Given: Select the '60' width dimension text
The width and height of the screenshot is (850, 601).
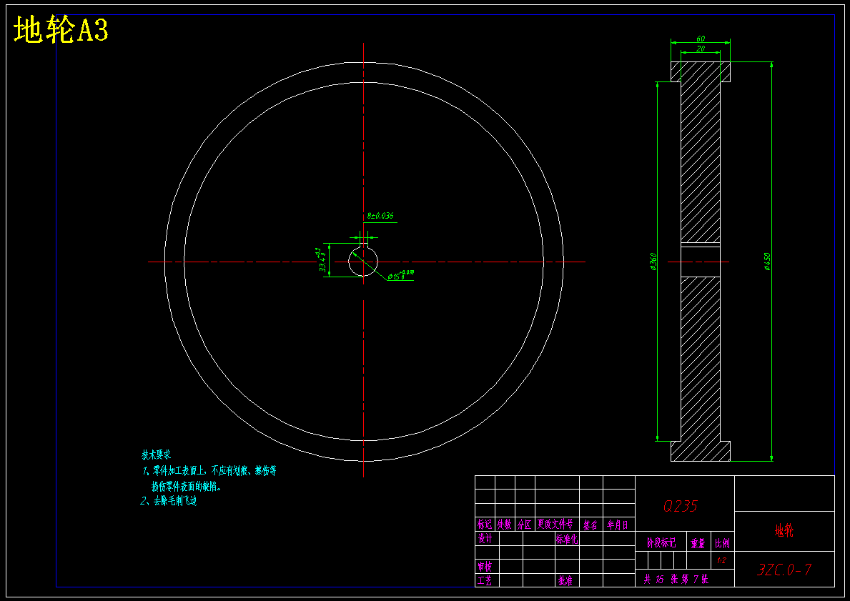Looking at the screenshot, I should [x=701, y=39].
